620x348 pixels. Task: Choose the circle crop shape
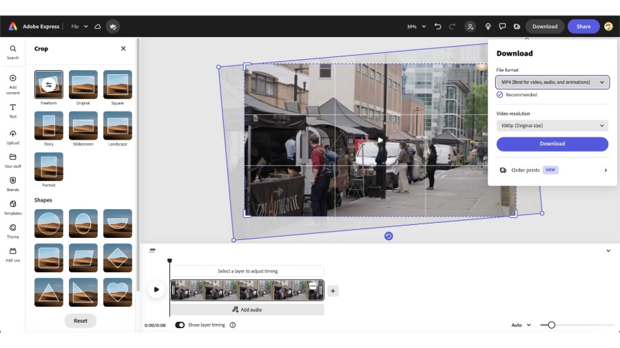click(49, 224)
